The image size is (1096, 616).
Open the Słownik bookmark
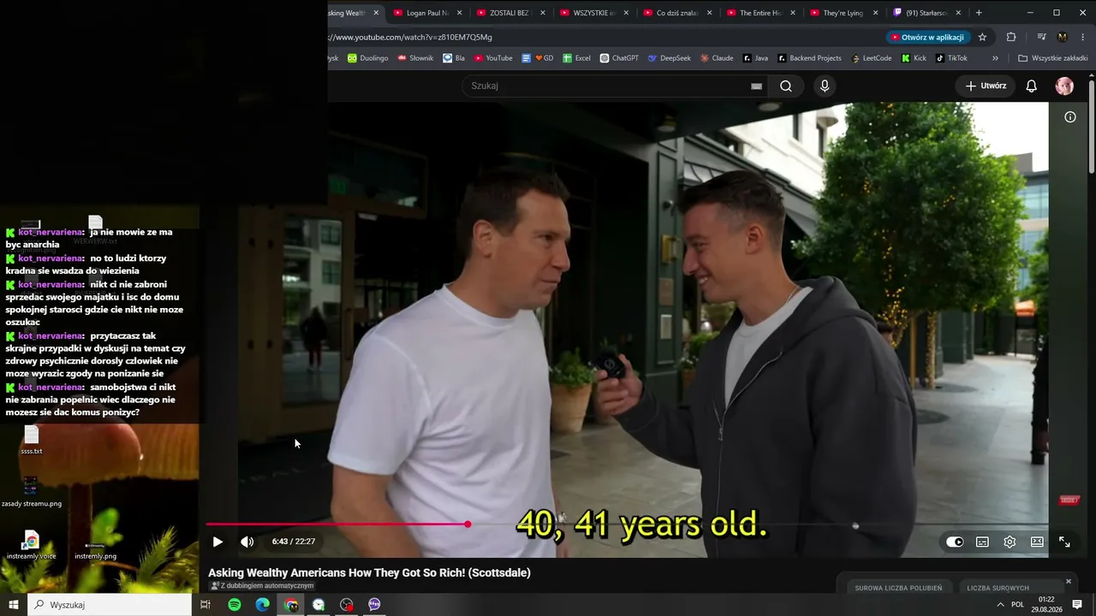coord(415,58)
